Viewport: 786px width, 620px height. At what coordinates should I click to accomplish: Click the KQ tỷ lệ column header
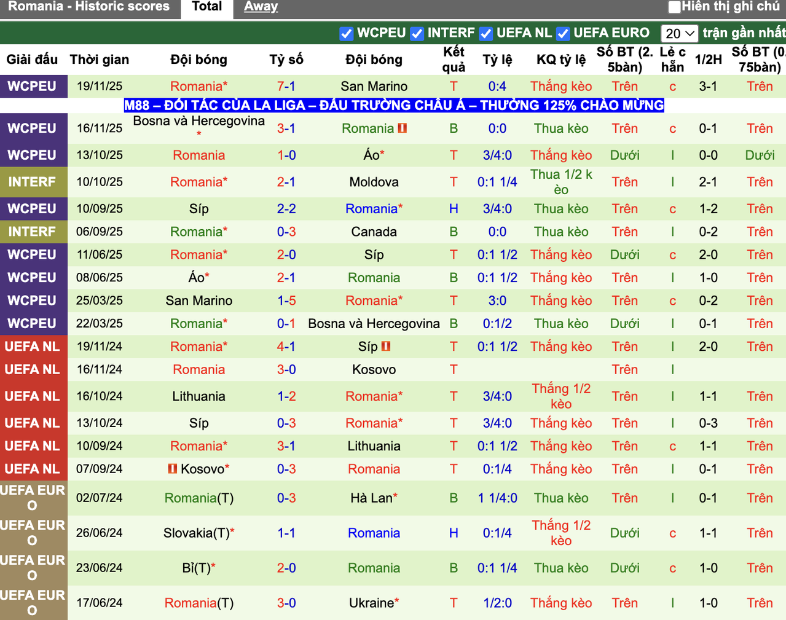561,60
